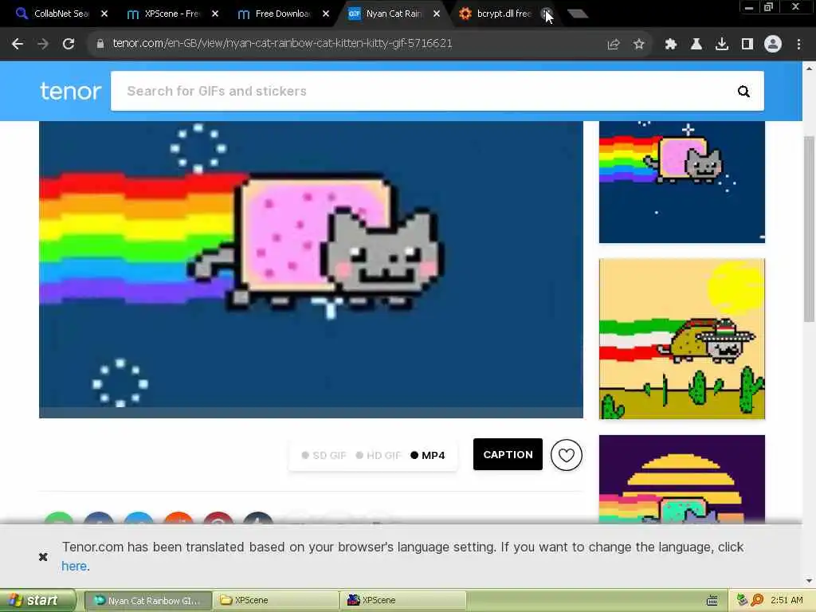Click the scrollbar up arrow

point(810,69)
